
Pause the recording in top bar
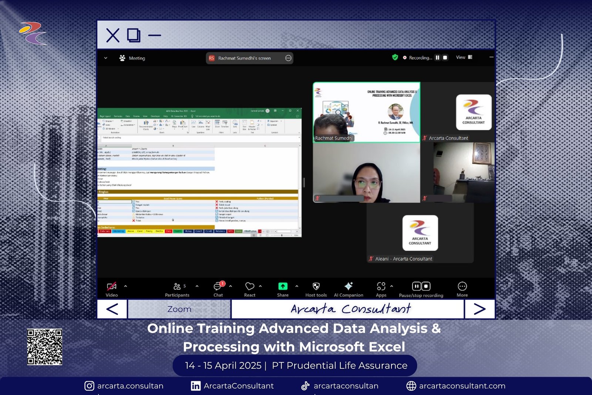coord(437,58)
